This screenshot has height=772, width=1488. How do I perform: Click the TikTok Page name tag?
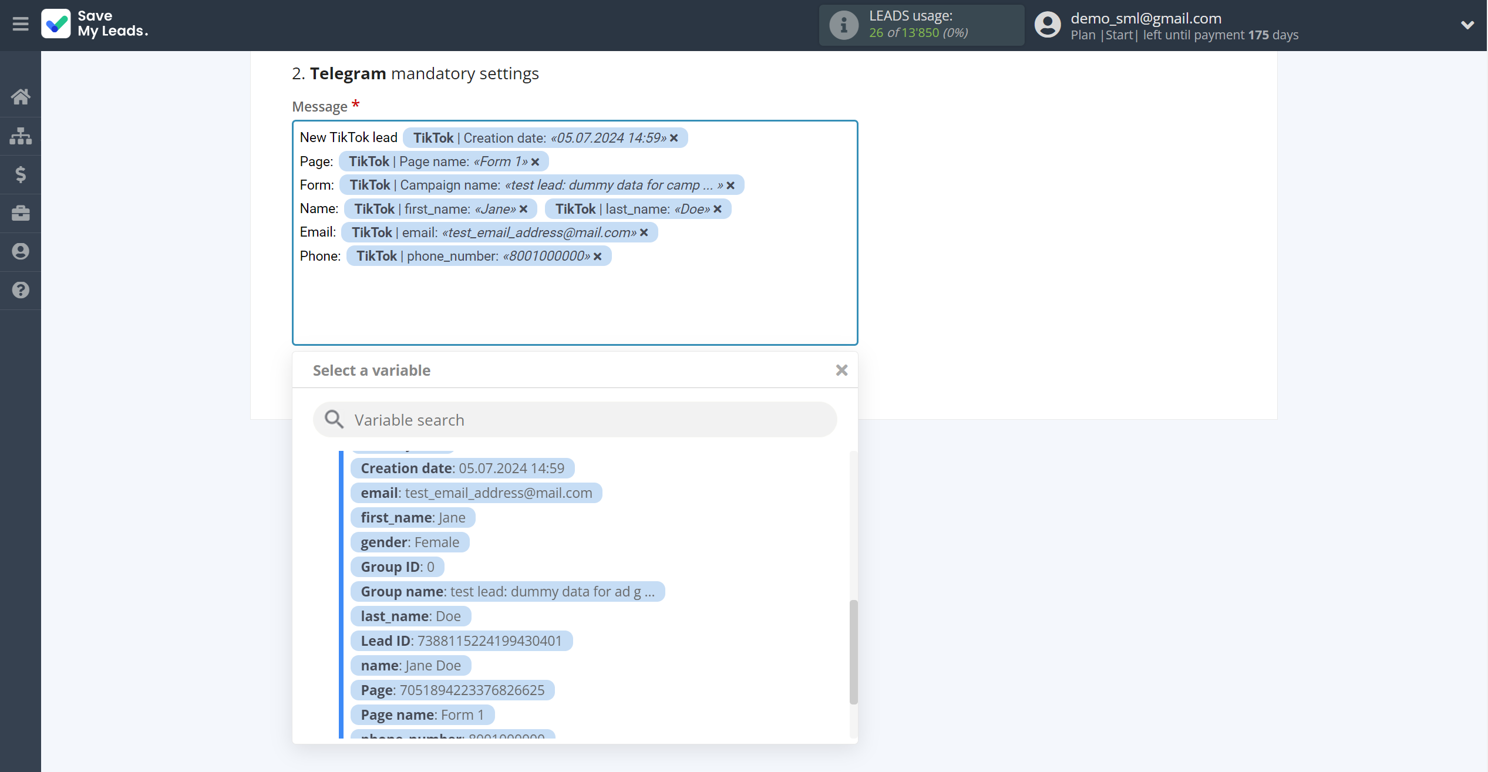tap(444, 161)
